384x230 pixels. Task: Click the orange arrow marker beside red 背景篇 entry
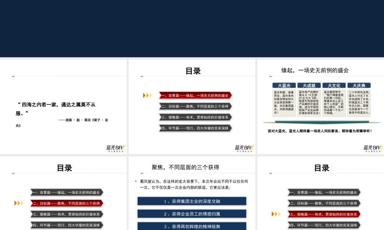click(x=147, y=95)
